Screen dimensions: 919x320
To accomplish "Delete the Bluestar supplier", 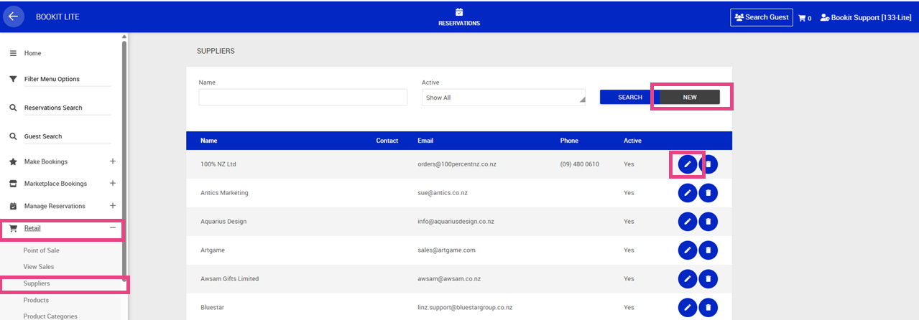I will tap(708, 307).
